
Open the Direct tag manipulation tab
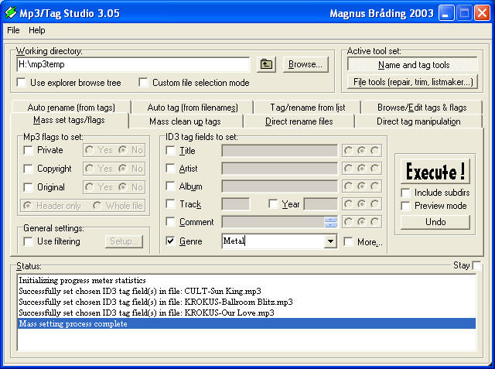(418, 121)
